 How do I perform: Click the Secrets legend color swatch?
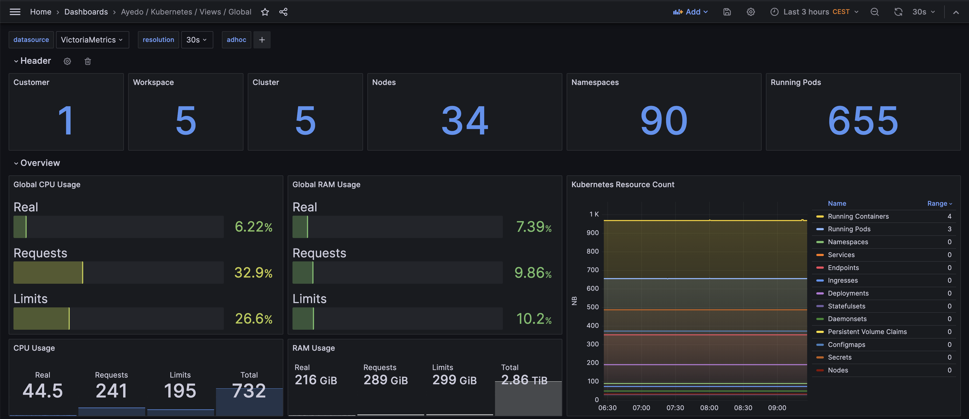820,357
